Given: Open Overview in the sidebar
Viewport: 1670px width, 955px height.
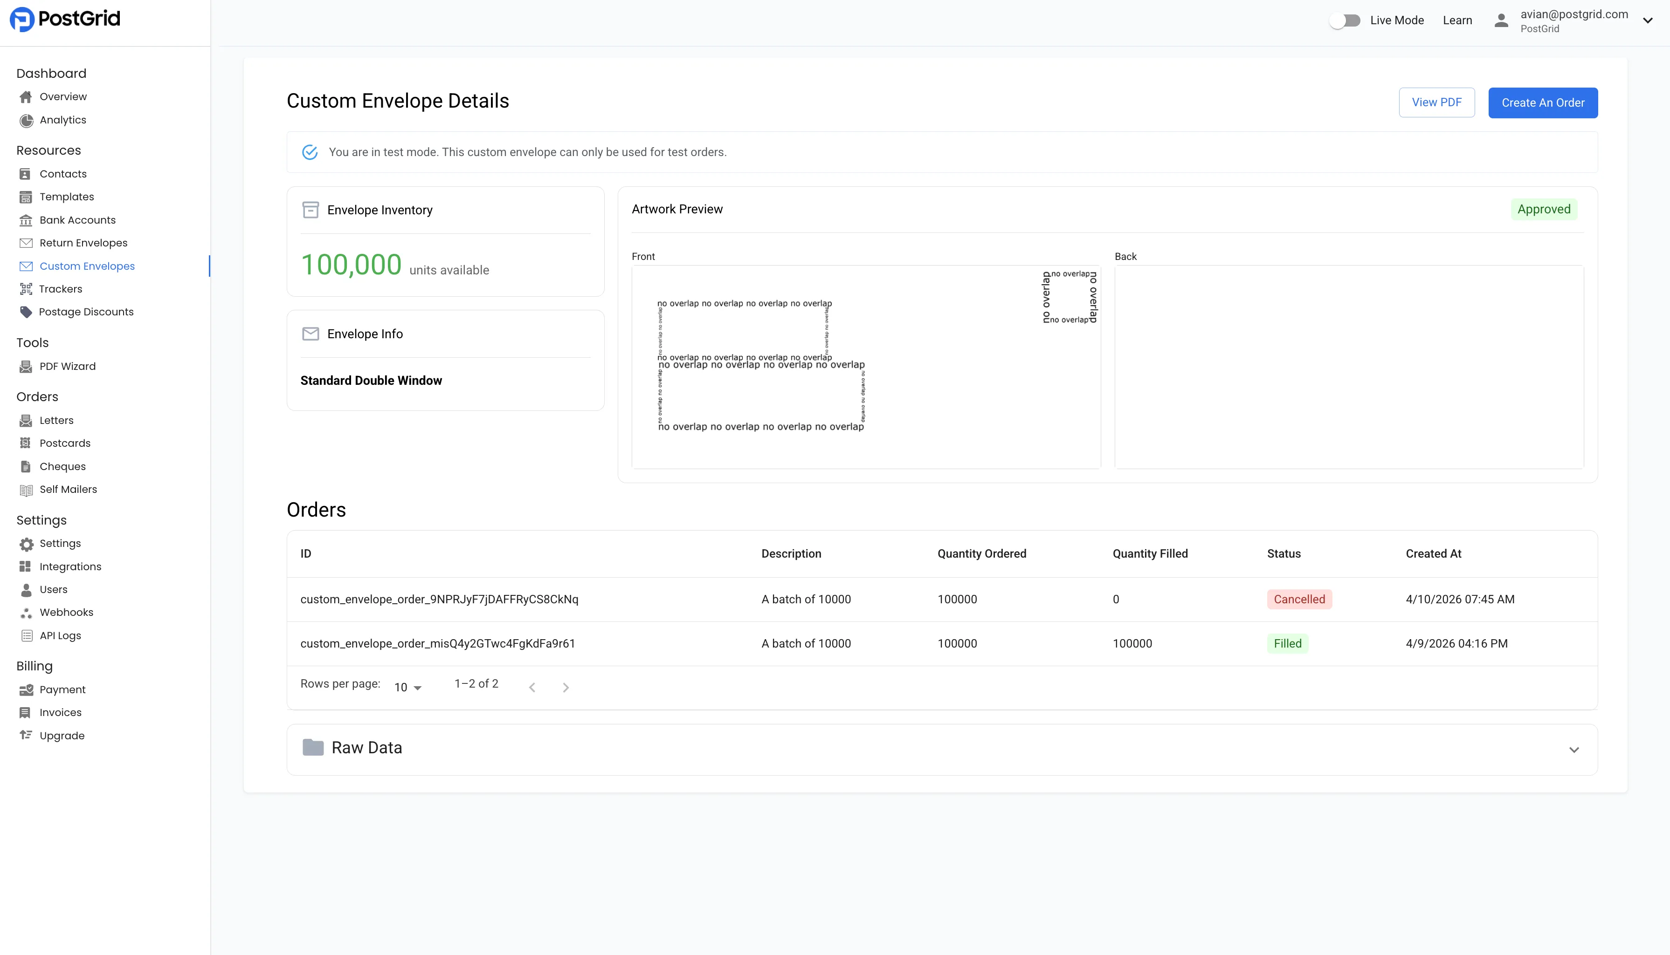Looking at the screenshot, I should [63, 97].
